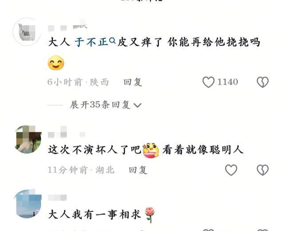Tap magnifier icon next to 于不正

click(112, 41)
